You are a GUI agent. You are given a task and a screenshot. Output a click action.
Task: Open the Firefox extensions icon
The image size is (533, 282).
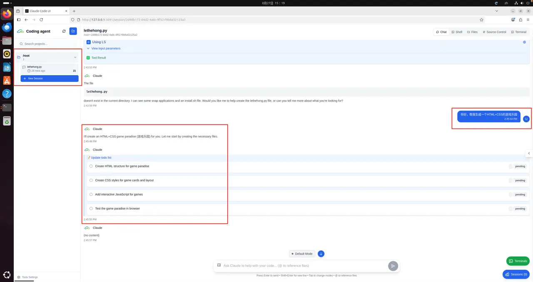(x=521, y=20)
